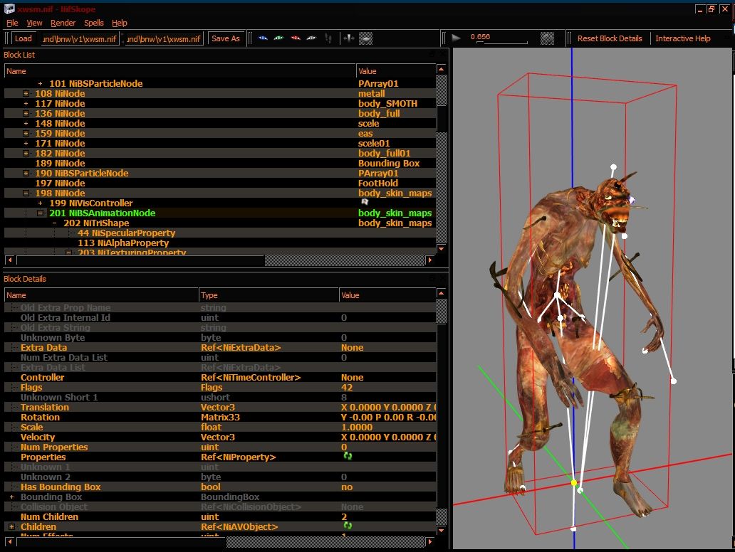Viewport: 735px width, 552px height.
Task: Toggle the checkered perspective plane icon
Action: click(x=365, y=38)
